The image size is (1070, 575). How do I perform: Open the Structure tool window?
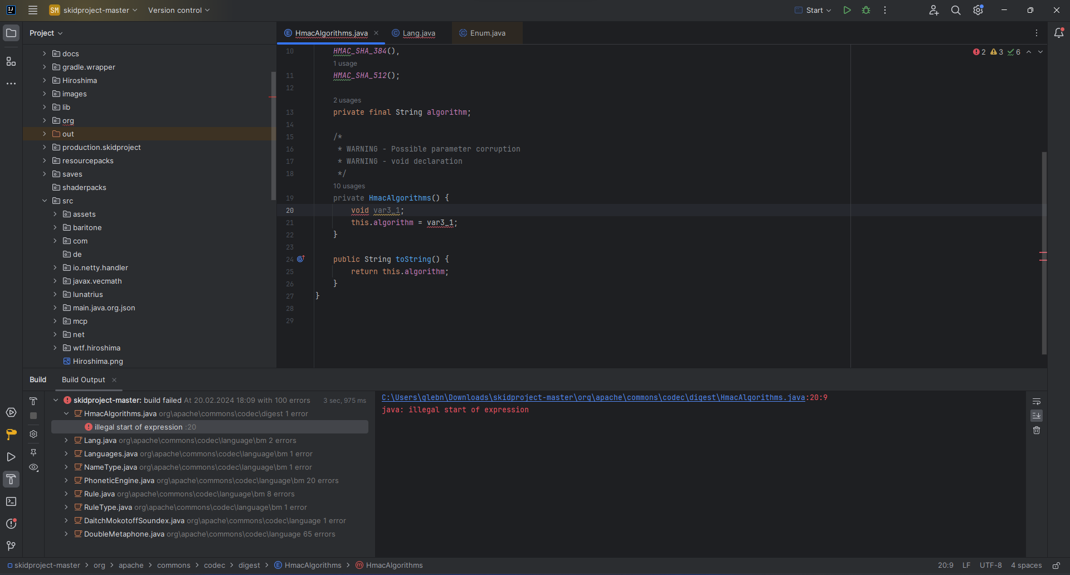pyautogui.click(x=11, y=61)
